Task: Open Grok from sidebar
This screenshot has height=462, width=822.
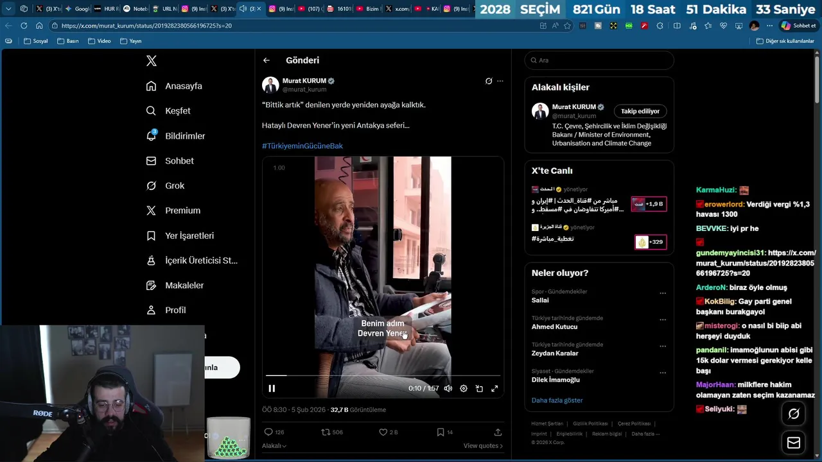Action: coord(165,185)
